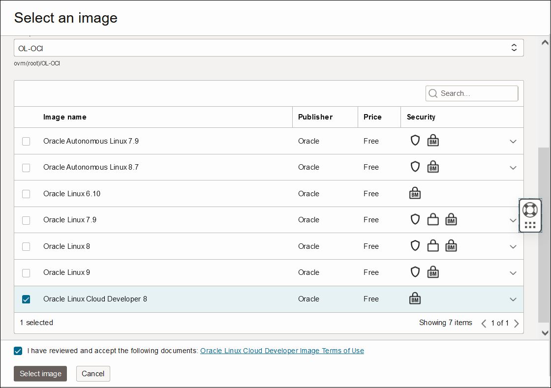Click the next page arrow near Showing 7 items
Image resolution: width=551 pixels, height=388 pixels.
(x=516, y=324)
